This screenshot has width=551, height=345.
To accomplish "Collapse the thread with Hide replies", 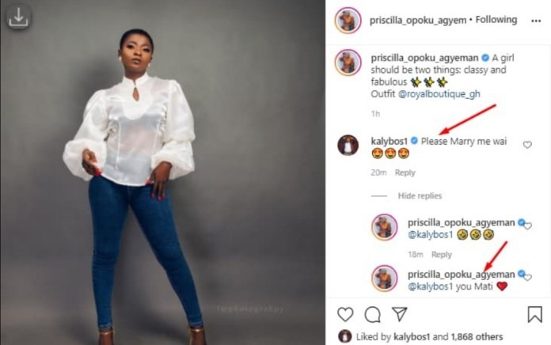I will pos(420,195).
